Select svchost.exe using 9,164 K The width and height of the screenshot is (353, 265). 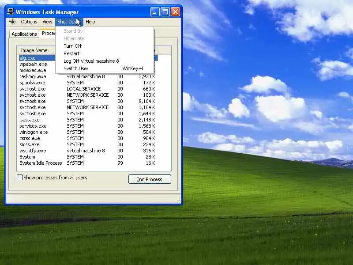click(x=87, y=101)
